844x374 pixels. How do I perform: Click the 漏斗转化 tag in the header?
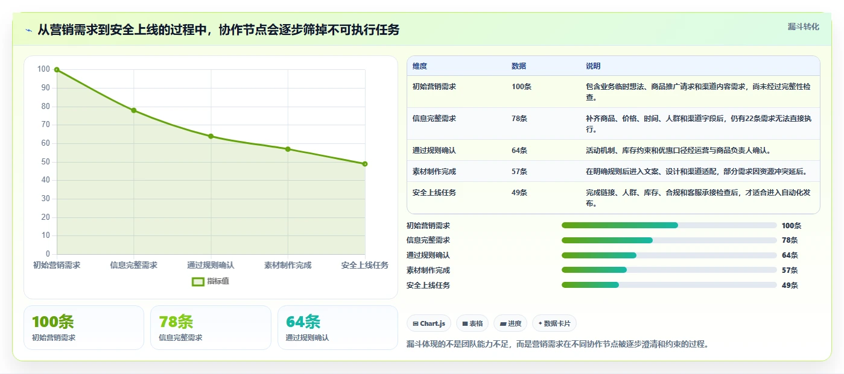point(803,26)
